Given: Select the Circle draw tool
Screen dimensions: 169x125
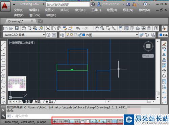Looking at the screenshot, I should click(x=3, y=76).
